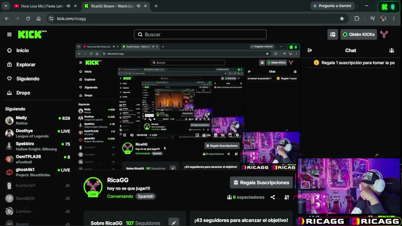402x226 pixels.
Task: Open offline channel Lurroxx in the followed list
Action: (x=38, y=211)
